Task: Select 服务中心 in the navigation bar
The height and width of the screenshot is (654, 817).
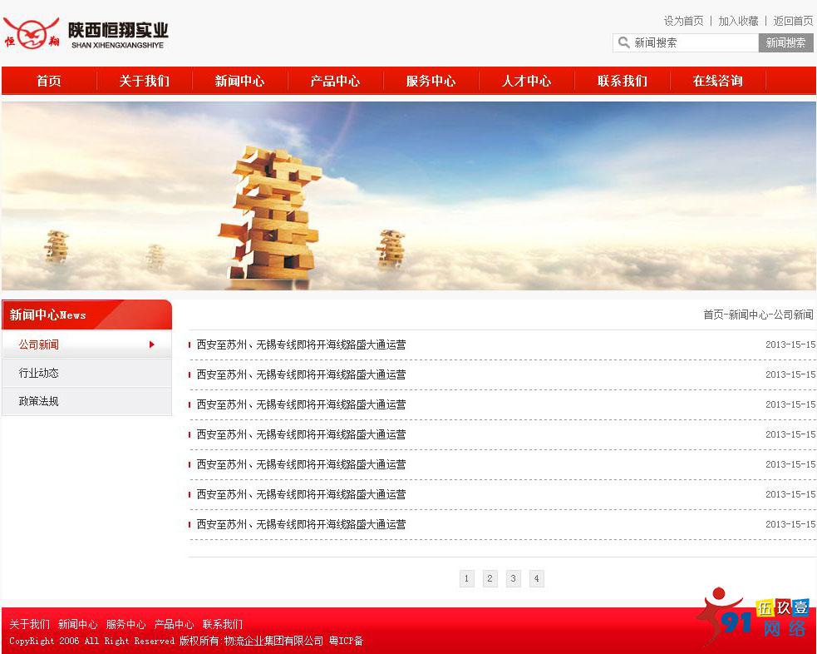Action: [x=431, y=81]
